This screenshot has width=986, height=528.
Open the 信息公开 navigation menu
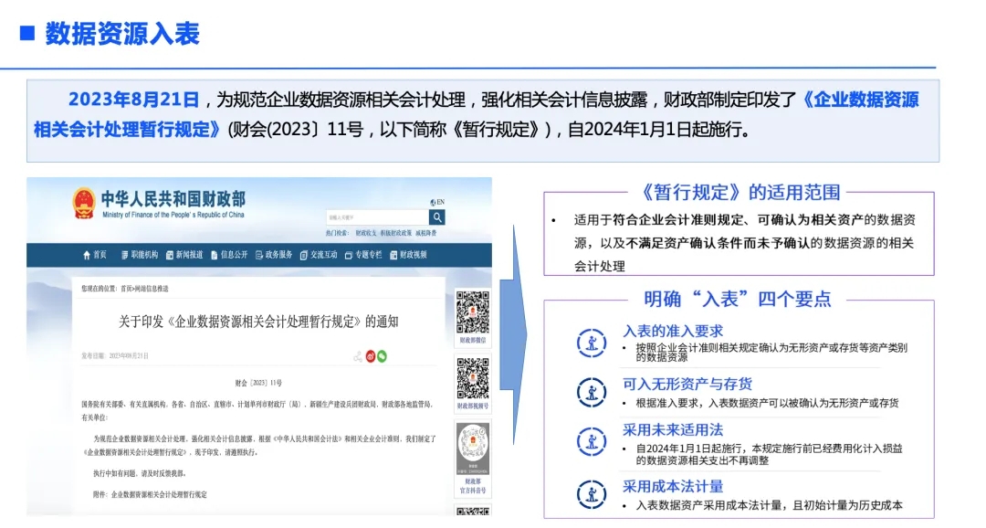229,255
